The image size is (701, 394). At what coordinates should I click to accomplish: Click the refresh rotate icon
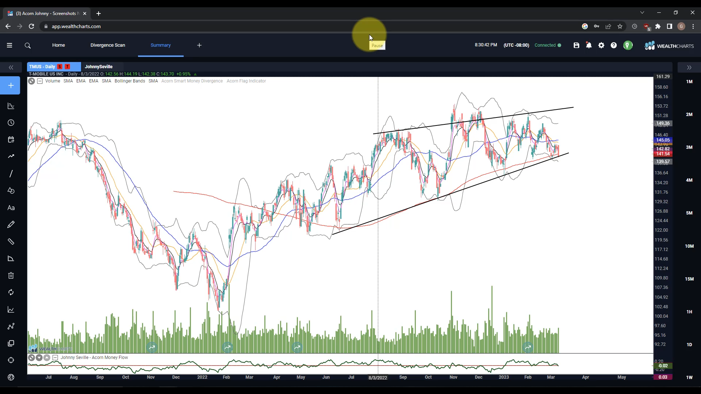coord(11,292)
